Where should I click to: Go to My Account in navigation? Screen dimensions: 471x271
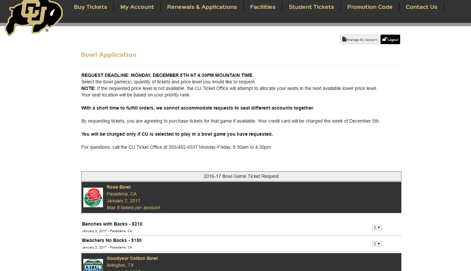coord(137,7)
